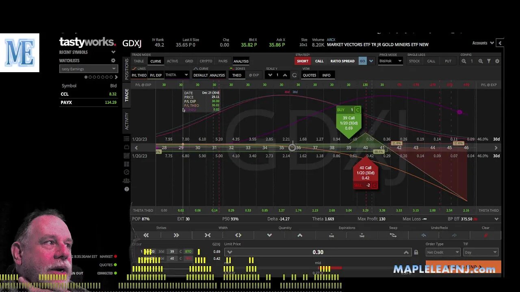Reset the Scale Y refresh icon
Viewport: 520px width, 292px height.
[294, 75]
